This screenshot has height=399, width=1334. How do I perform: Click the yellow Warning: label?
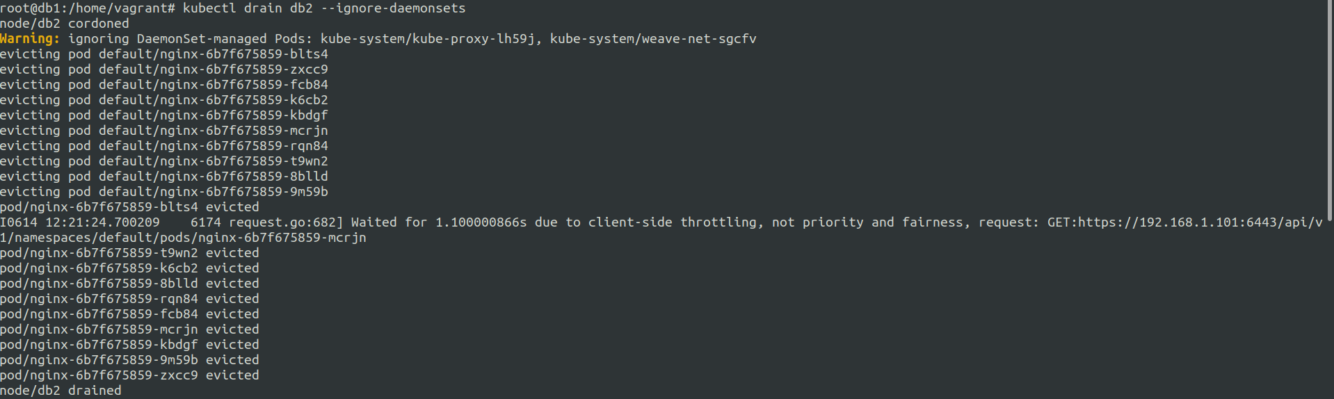point(30,39)
